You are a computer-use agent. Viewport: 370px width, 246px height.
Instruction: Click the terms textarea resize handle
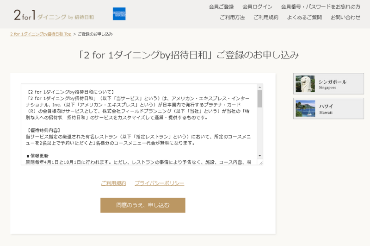pos(261,163)
